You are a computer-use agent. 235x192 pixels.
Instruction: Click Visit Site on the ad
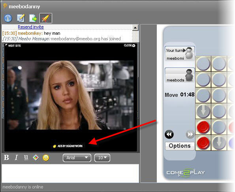13,45
